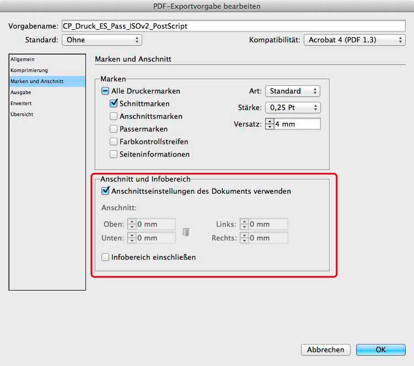Viewport: 414px width, 366px height.
Task: Click the Links 0 mm field
Action: pos(268,224)
